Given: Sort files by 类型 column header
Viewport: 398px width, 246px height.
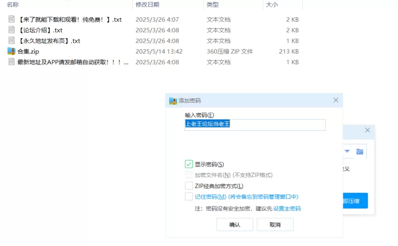Looking at the screenshot, I should click(212, 4).
